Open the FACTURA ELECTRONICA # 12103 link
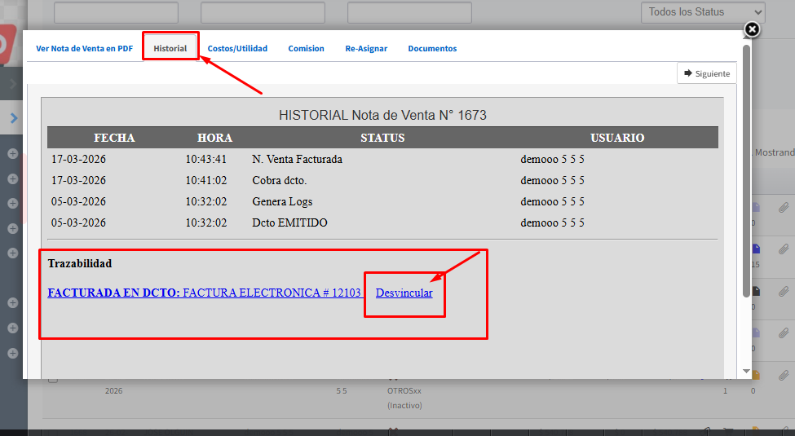Viewport: 795px width, 436px height. pos(272,293)
